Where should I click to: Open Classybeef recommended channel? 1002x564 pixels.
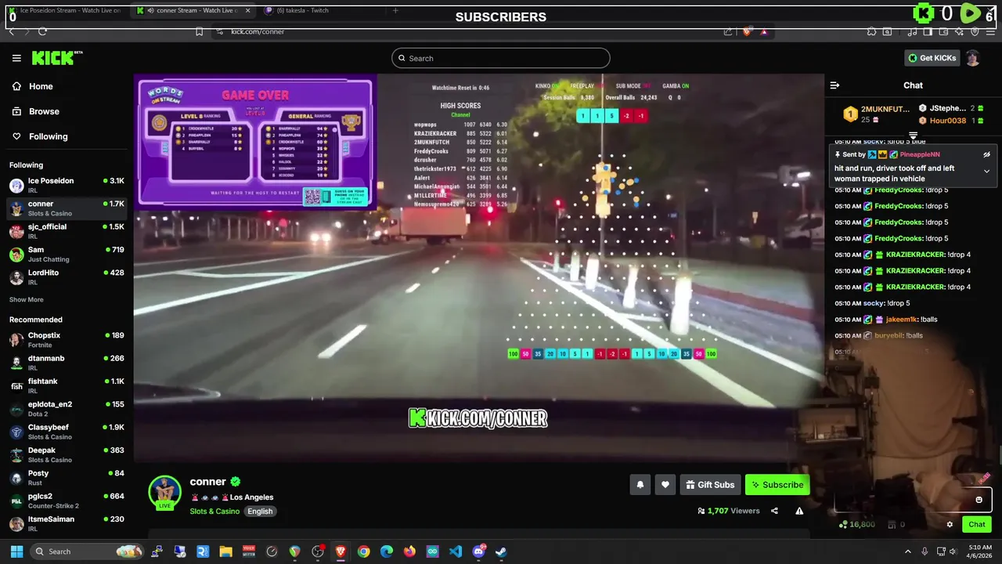pos(67,432)
